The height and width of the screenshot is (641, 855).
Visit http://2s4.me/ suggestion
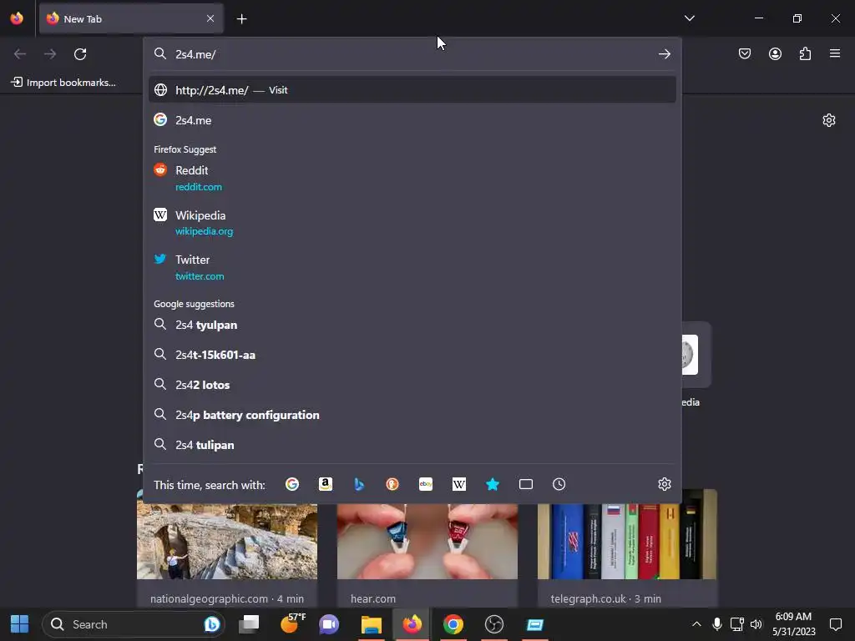click(x=412, y=90)
